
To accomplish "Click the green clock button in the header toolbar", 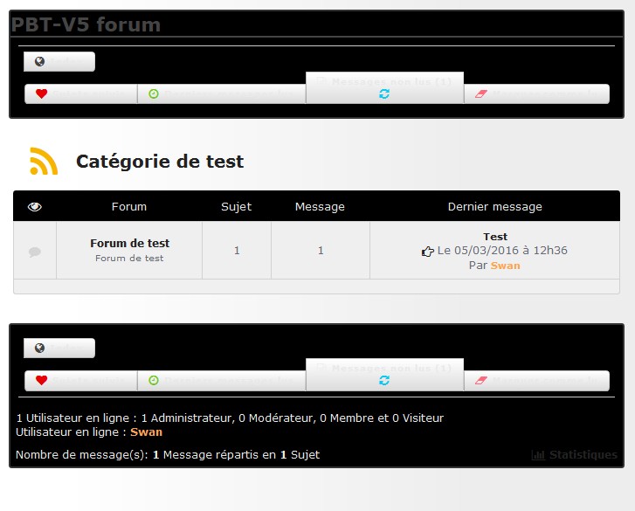I will [221, 93].
